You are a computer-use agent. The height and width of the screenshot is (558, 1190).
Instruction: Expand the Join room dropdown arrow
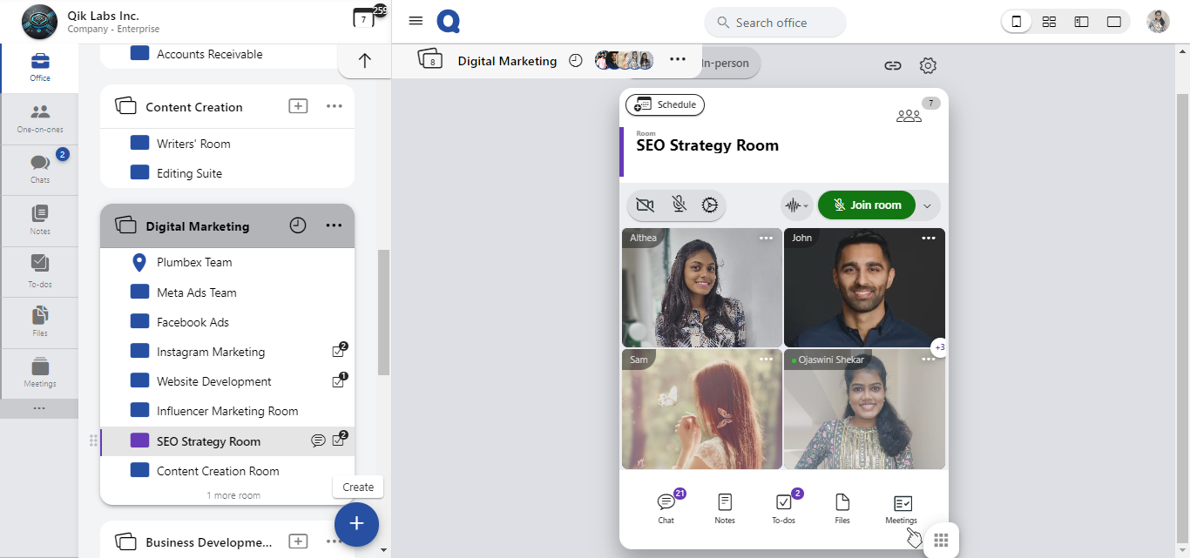point(927,205)
